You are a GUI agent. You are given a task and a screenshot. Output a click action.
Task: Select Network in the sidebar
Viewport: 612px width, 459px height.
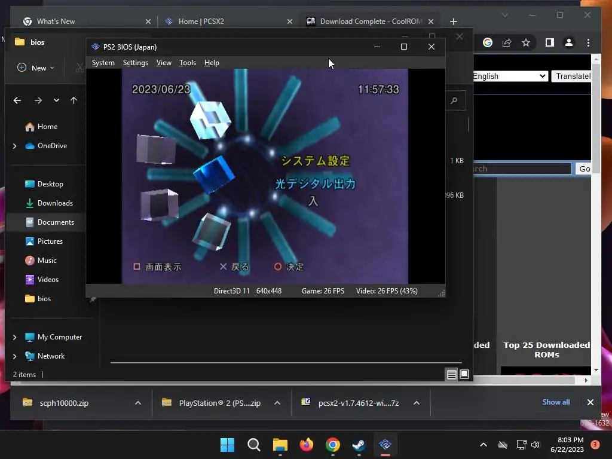pos(44,356)
